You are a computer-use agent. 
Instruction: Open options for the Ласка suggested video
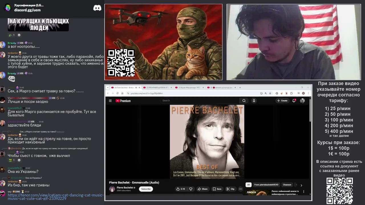tap(304, 192)
